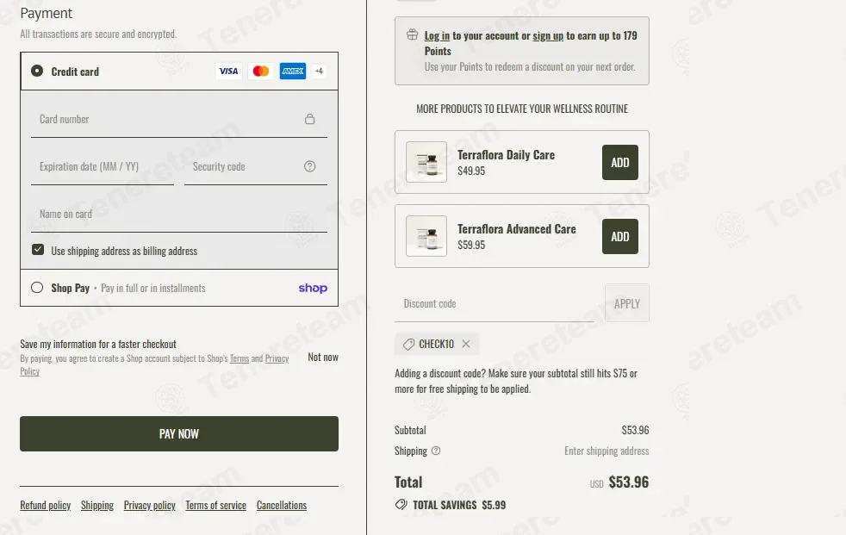Click the Visa card icon
This screenshot has width=846, height=535.
pyautogui.click(x=228, y=72)
